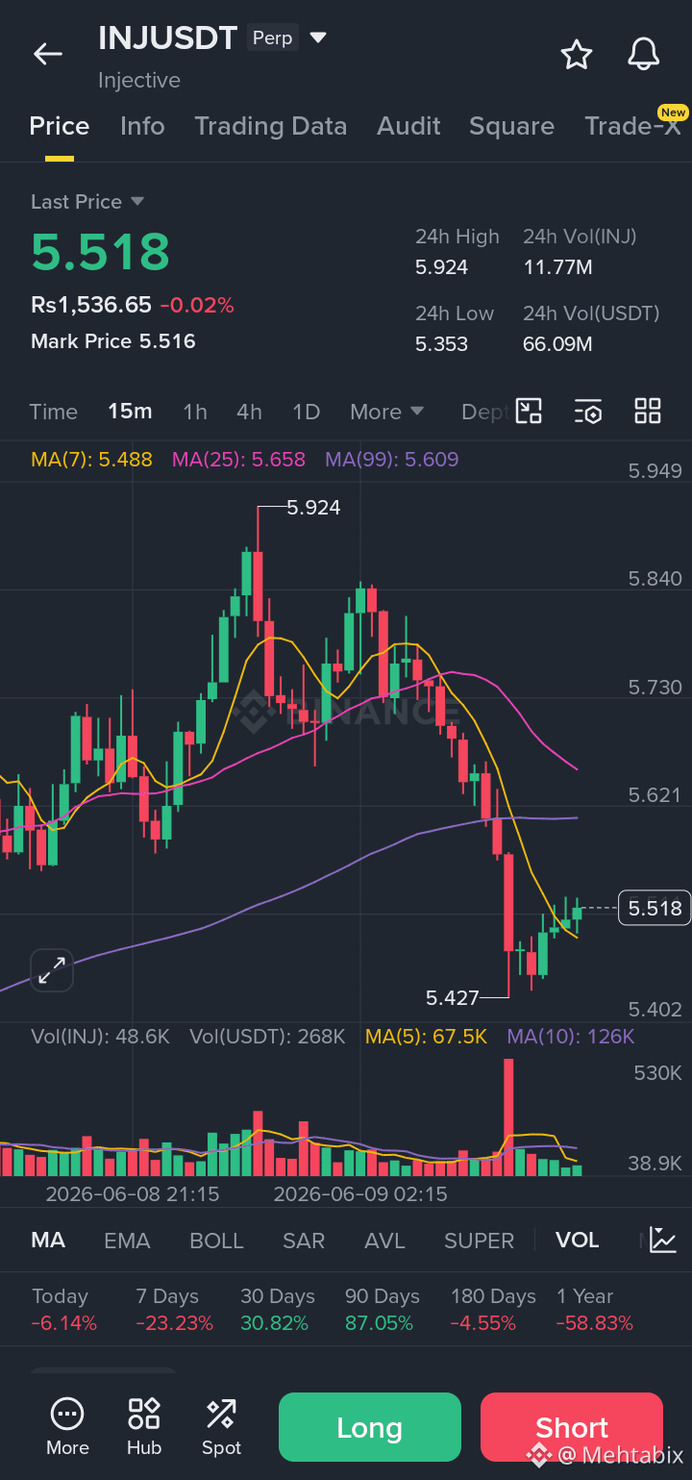Open the Last Price dropdown
The image size is (692, 1480).
pos(87,202)
